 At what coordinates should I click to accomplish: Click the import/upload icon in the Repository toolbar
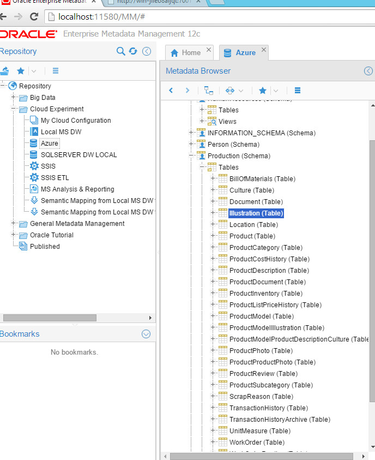coord(4,71)
